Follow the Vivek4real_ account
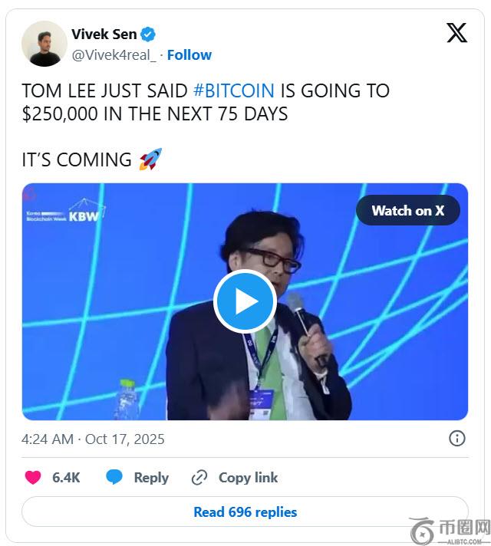The image size is (491, 546). (x=189, y=55)
